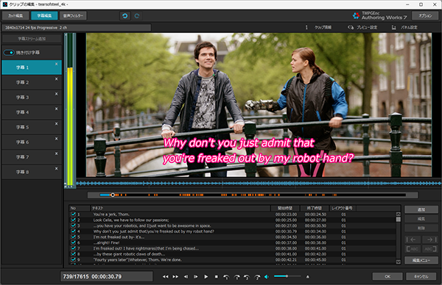Click the volume slider track
This screenshot has width=442, height=285.
(287, 277)
